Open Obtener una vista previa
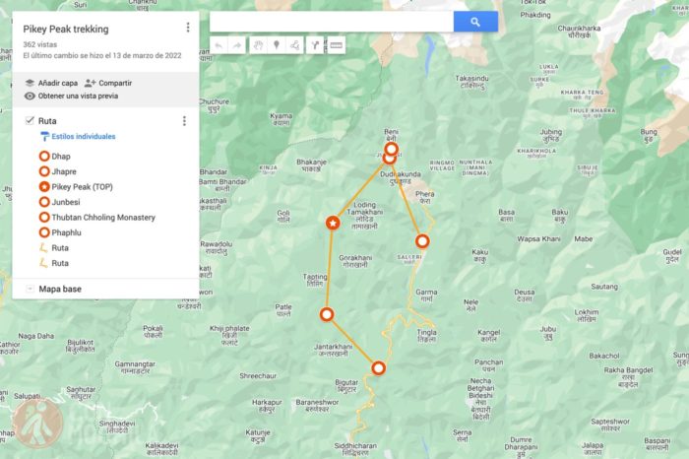 [71, 96]
